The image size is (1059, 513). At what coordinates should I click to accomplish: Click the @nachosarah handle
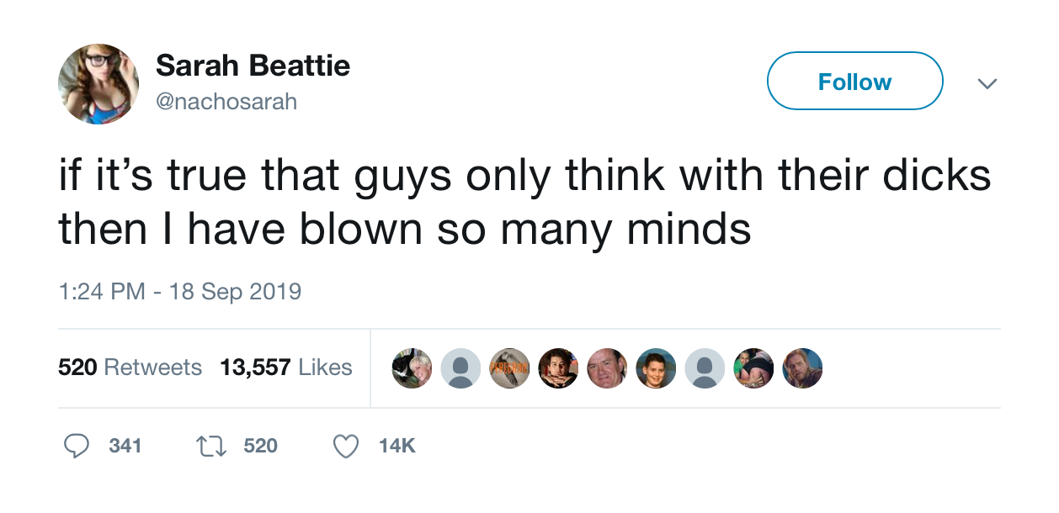coord(226,102)
